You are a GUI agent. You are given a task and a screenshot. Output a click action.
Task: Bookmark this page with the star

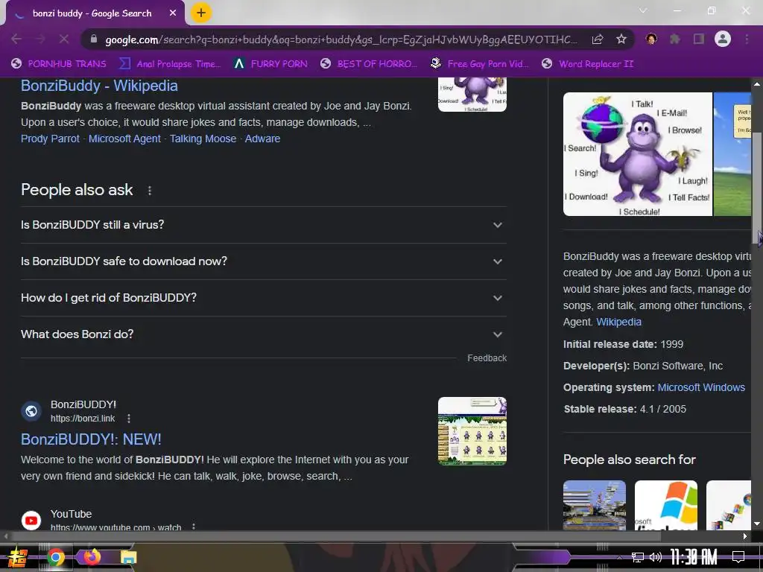point(621,39)
